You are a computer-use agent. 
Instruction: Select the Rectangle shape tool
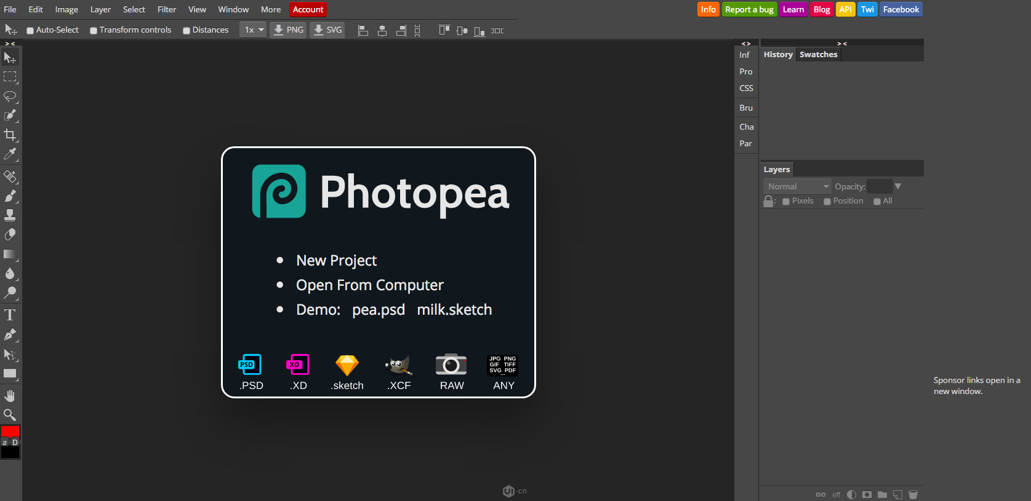[x=10, y=373]
